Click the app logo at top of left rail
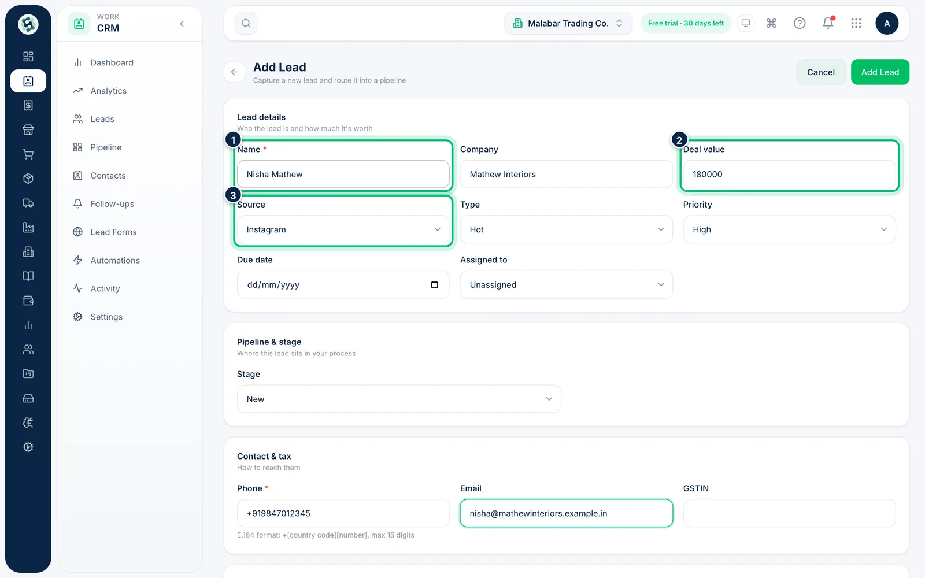This screenshot has height=578, width=925. (28, 24)
